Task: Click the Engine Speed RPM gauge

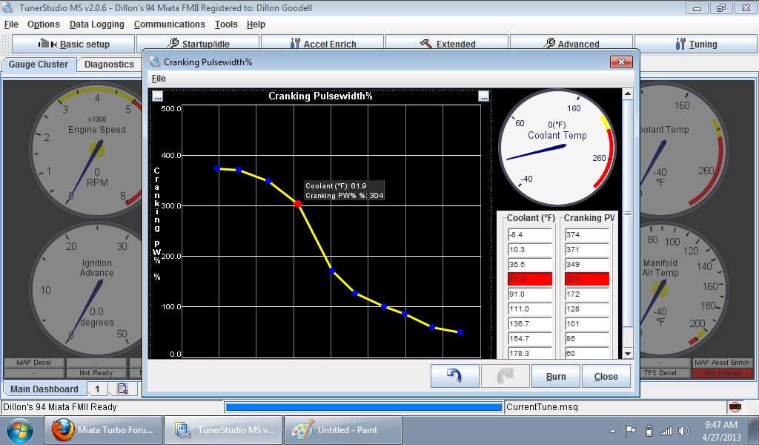Action: click(86, 150)
